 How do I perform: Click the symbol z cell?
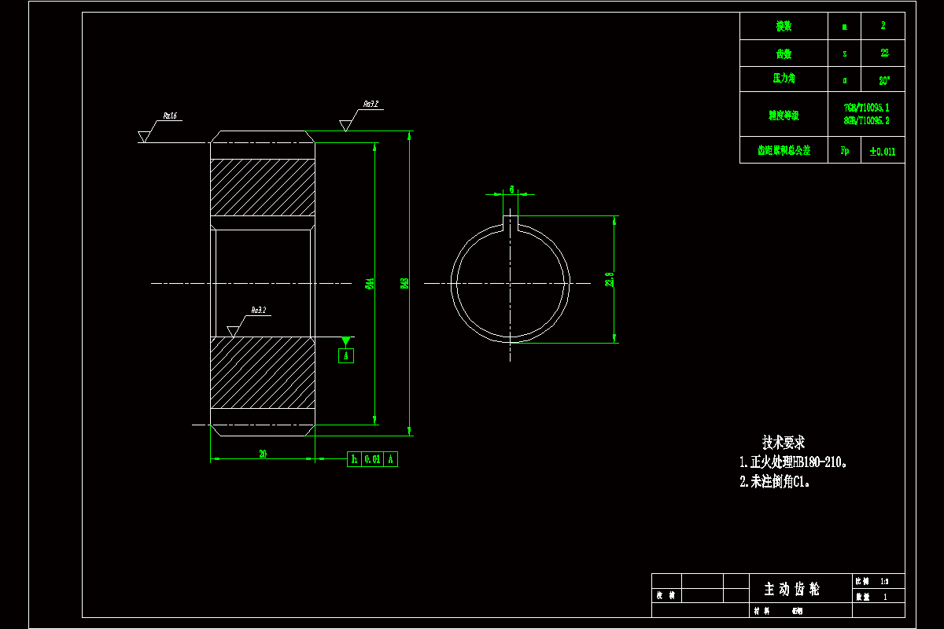(845, 53)
